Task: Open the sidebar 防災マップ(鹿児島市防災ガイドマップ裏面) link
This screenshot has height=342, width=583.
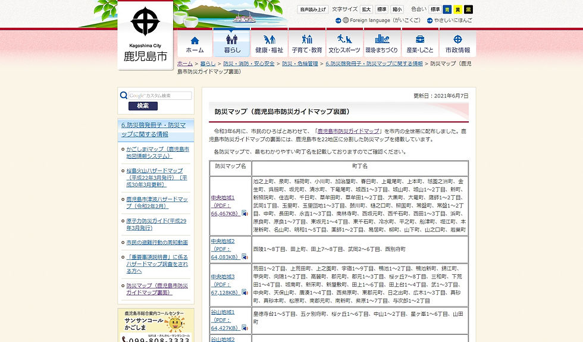Action: (x=157, y=289)
